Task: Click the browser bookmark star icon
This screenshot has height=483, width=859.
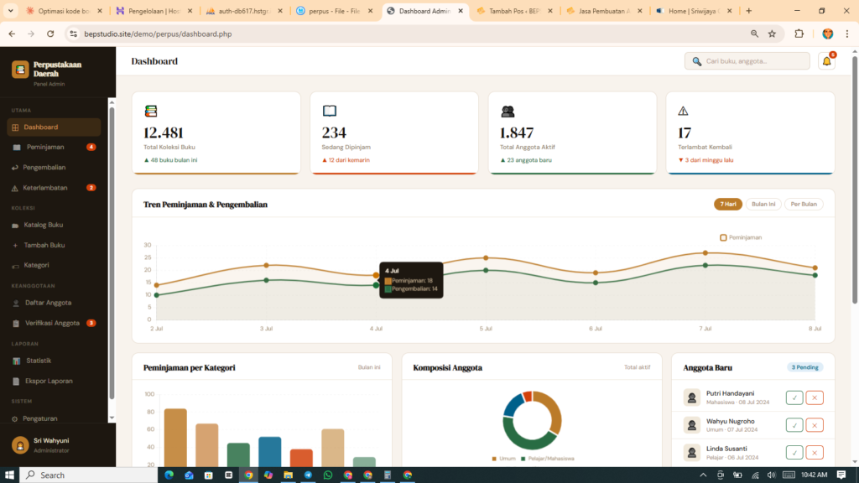Action: 773,34
